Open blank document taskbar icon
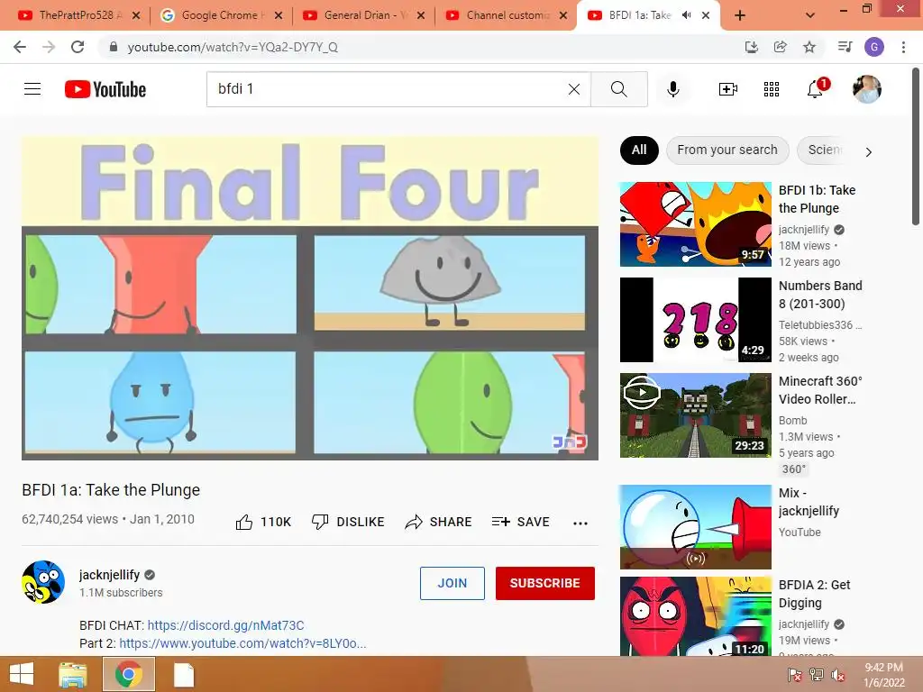 [x=184, y=674]
